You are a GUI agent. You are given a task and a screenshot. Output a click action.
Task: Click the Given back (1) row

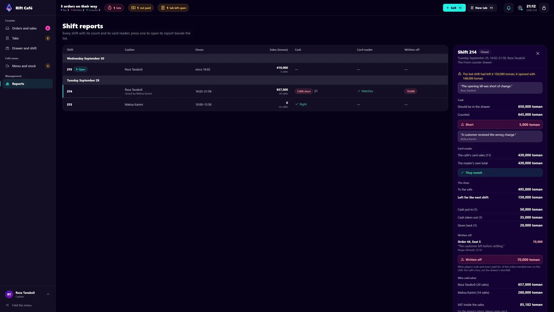pyautogui.click(x=500, y=226)
